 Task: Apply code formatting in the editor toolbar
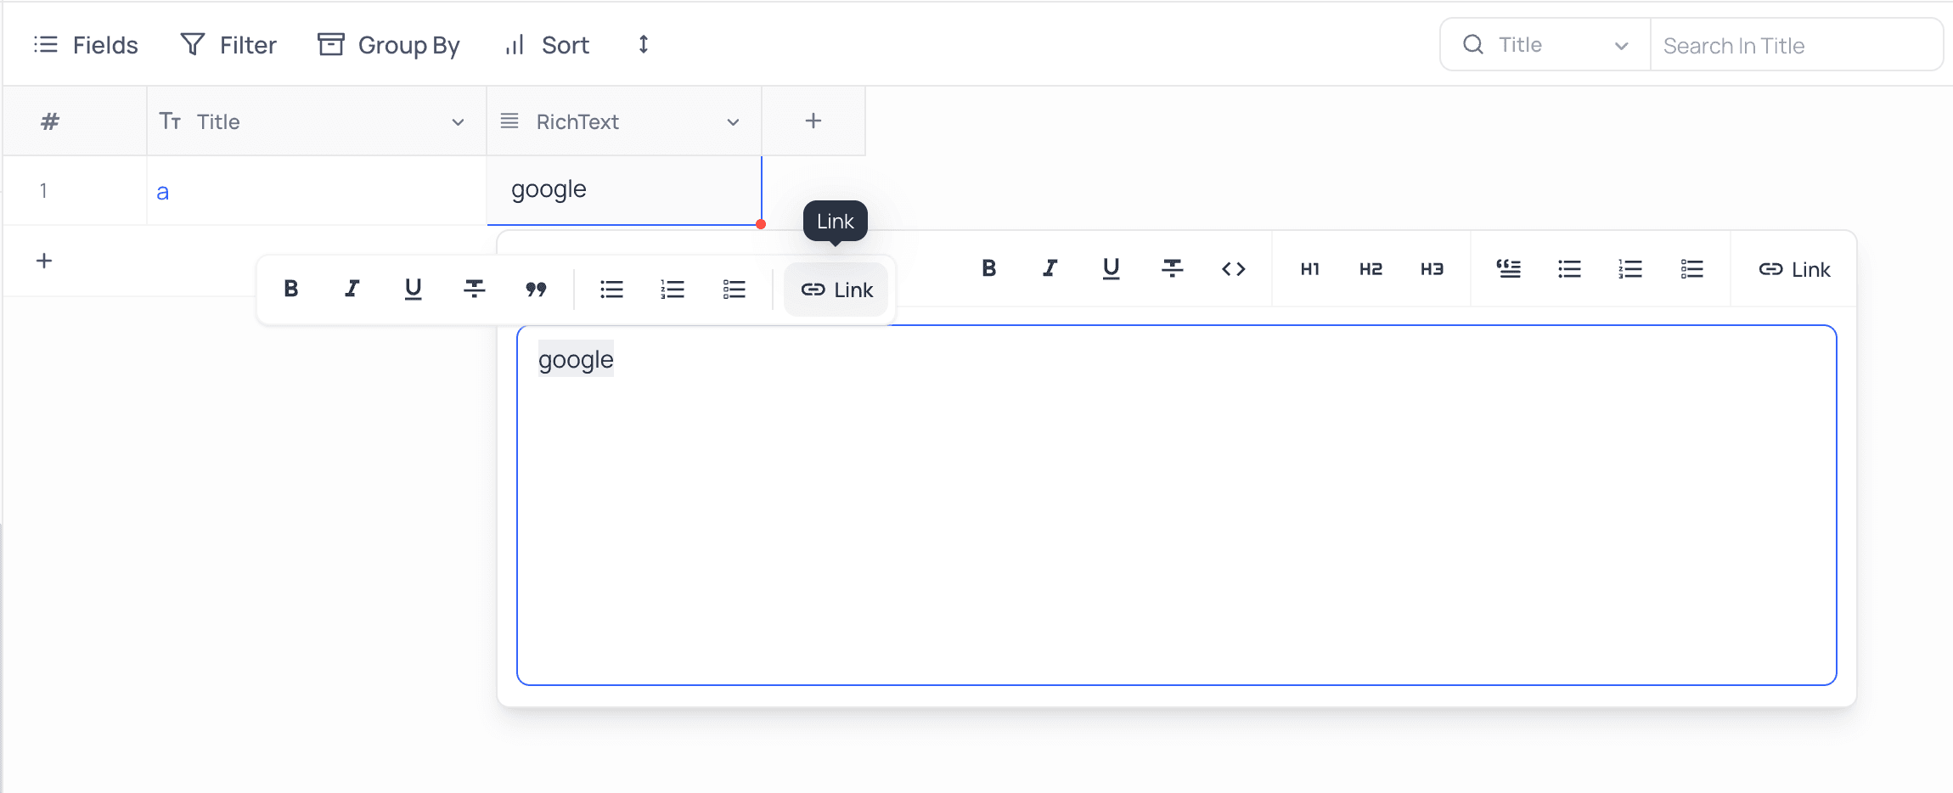click(x=1234, y=269)
